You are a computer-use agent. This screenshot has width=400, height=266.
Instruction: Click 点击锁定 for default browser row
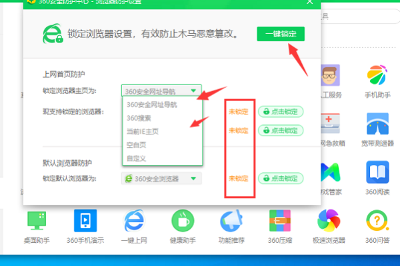(x=281, y=178)
